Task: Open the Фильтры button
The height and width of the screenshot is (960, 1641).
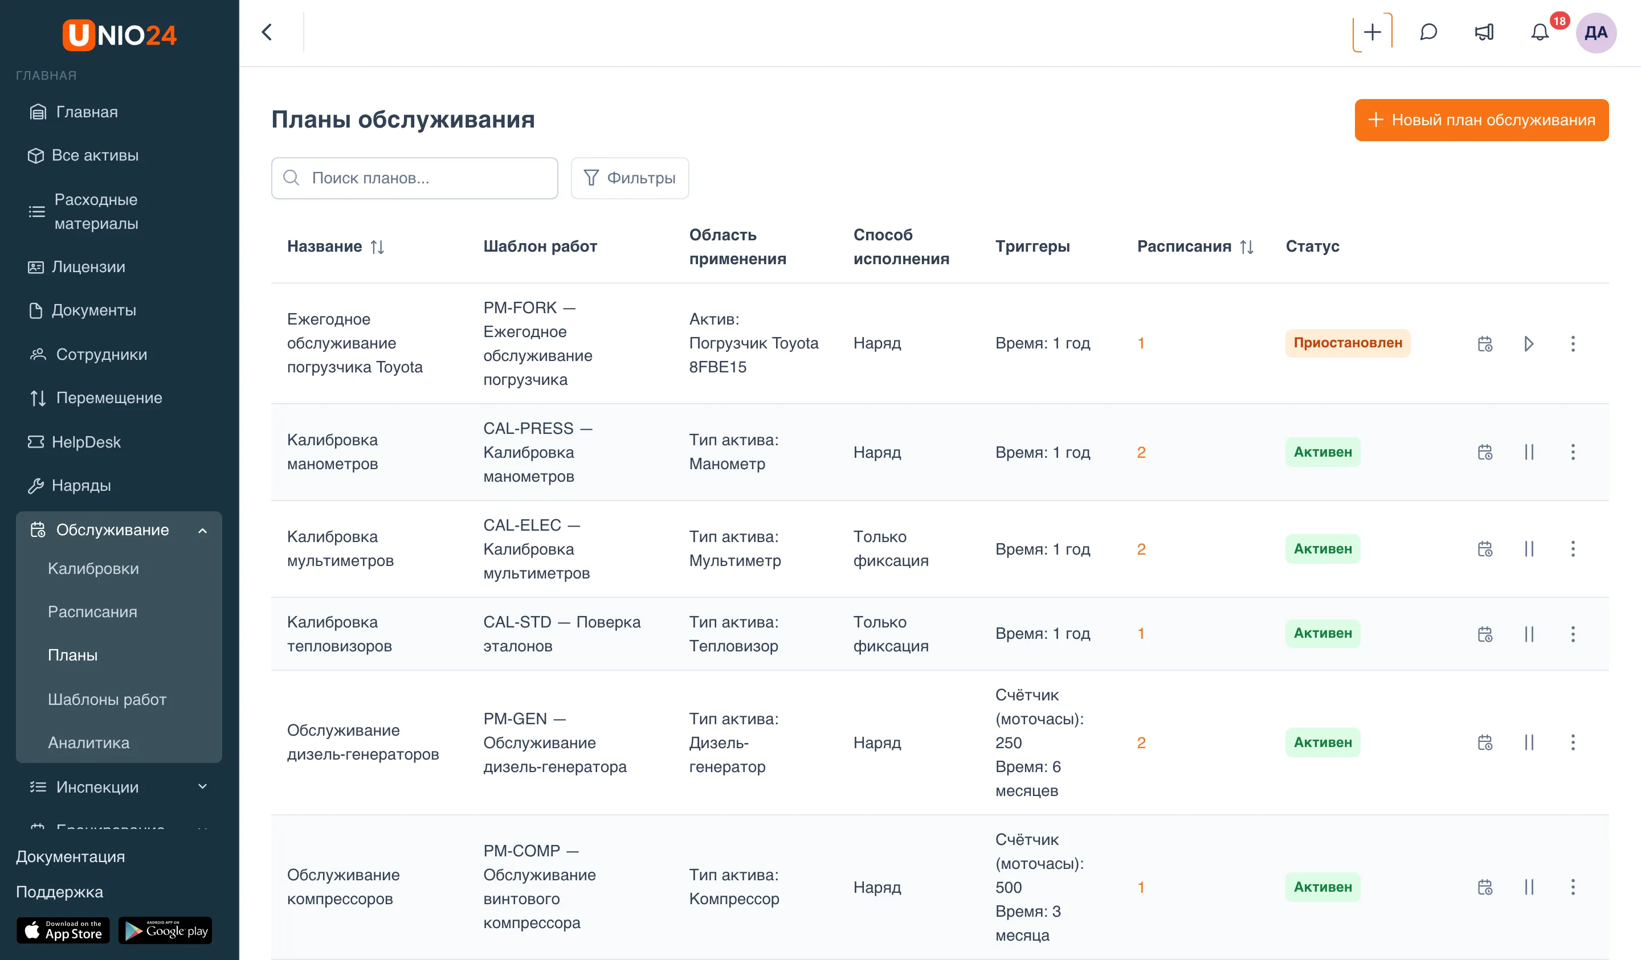Action: 630,178
